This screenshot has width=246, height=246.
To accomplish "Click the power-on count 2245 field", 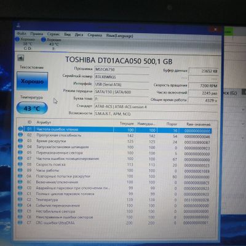I will click(203, 93).
